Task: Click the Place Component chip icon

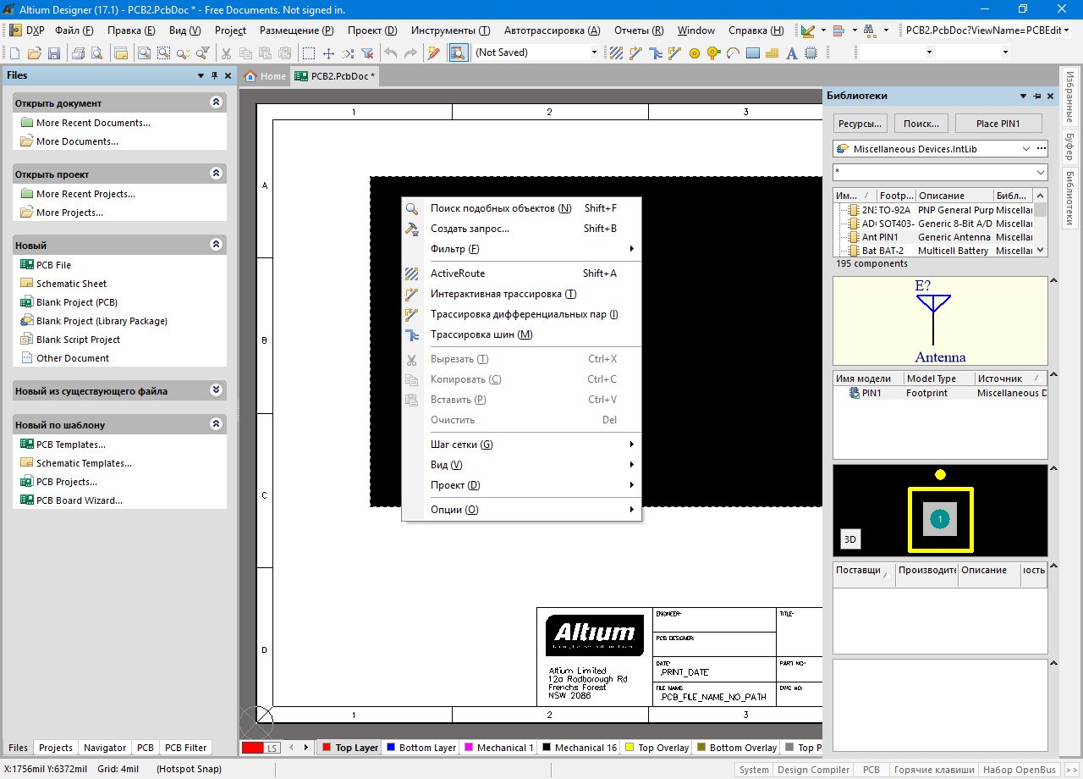Action: point(811,53)
